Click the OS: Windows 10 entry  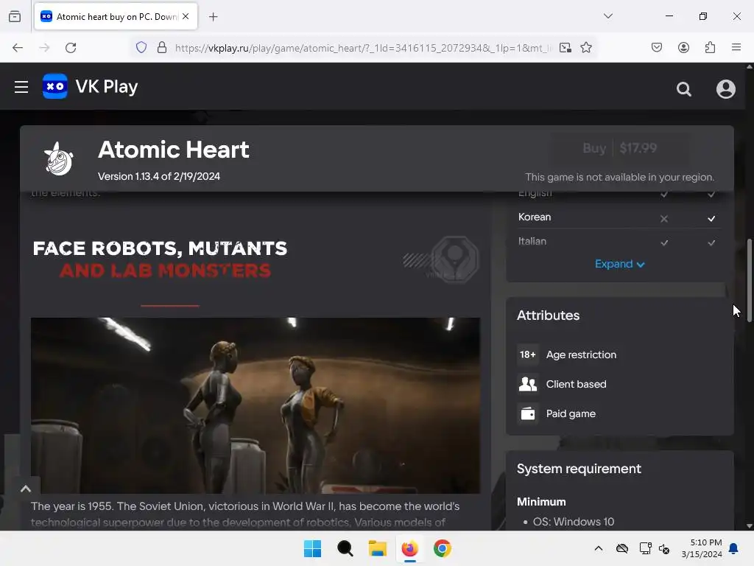pyautogui.click(x=573, y=522)
